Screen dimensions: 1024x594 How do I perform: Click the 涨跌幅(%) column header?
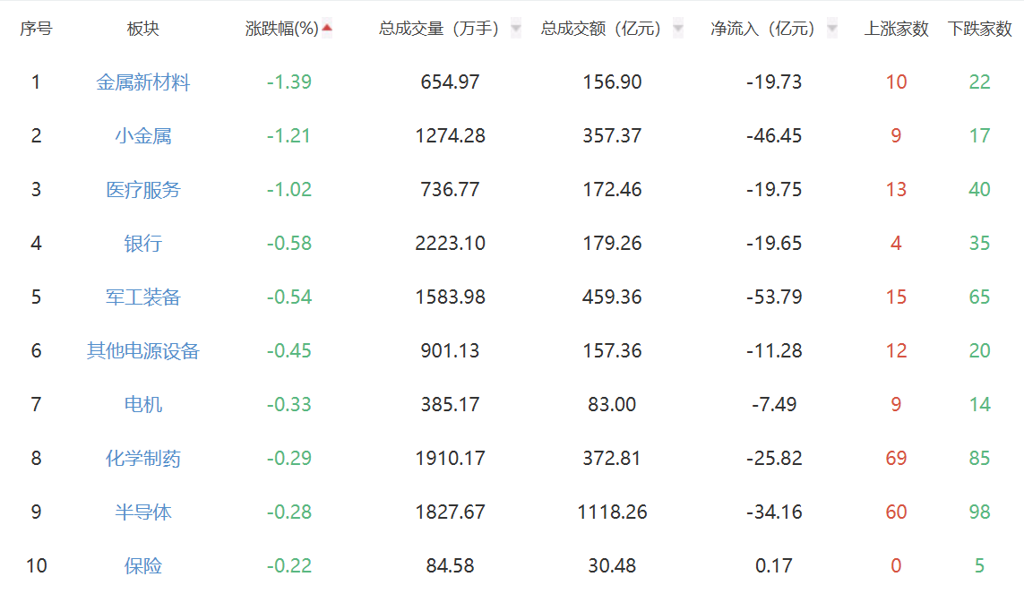click(282, 29)
